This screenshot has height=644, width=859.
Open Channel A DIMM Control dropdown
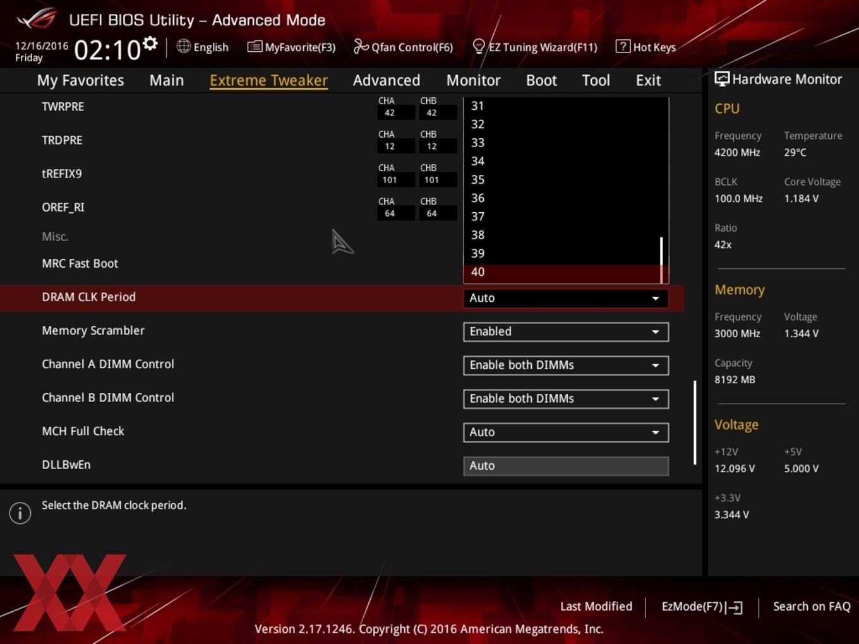coord(566,365)
